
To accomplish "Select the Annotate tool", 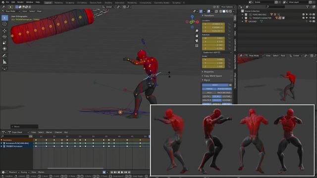I will click(4, 55).
